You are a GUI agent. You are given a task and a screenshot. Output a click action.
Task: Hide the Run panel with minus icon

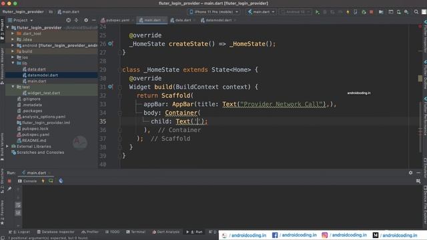tap(418, 173)
